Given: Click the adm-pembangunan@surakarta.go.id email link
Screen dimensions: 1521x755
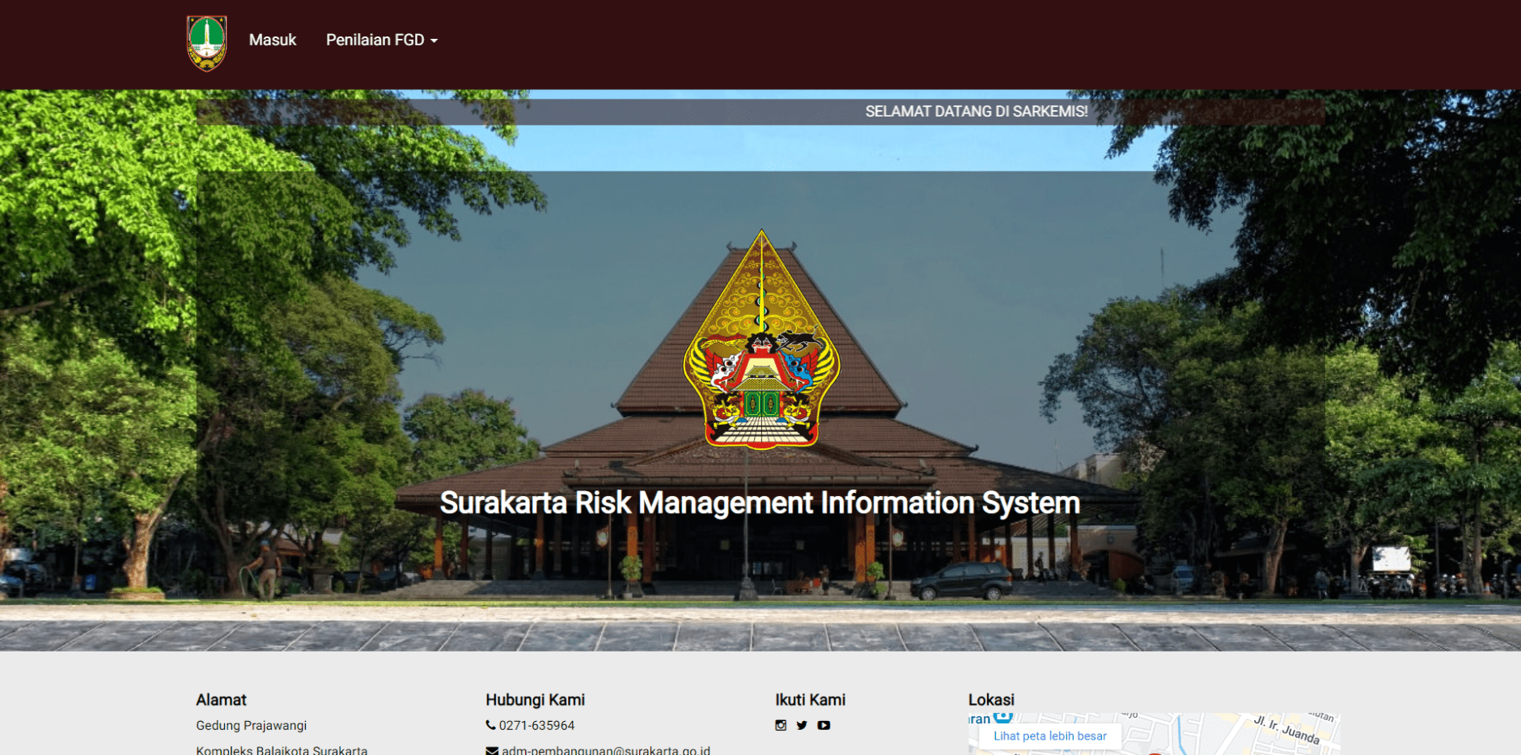Looking at the screenshot, I should click(x=606, y=750).
